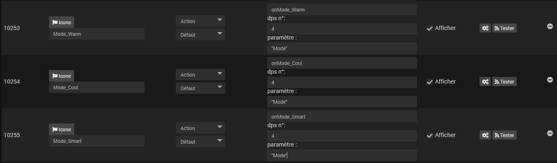The image size is (557, 163).
Task: Open Action type dropdown in row 10253
Action: coord(200,21)
